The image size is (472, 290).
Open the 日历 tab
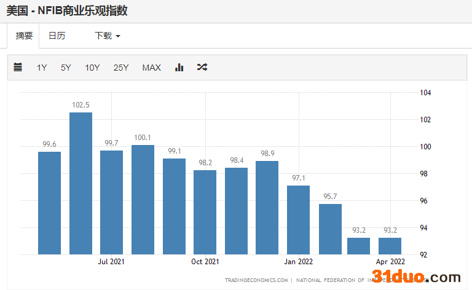tap(57, 36)
